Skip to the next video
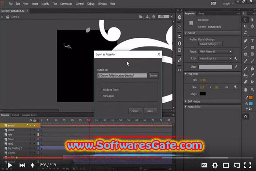The width and height of the screenshot is (256, 171). [22, 165]
